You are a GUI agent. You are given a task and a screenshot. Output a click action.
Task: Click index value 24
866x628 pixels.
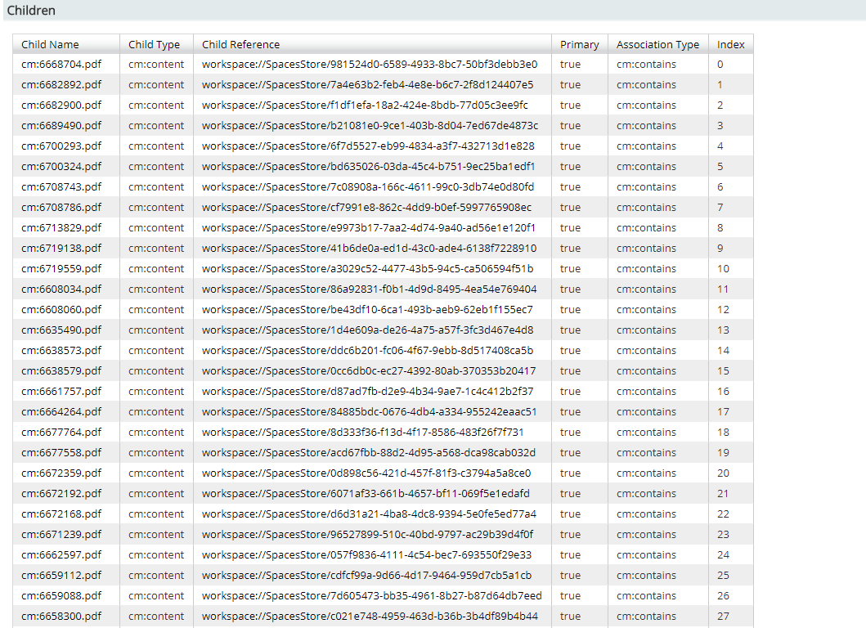(x=724, y=554)
